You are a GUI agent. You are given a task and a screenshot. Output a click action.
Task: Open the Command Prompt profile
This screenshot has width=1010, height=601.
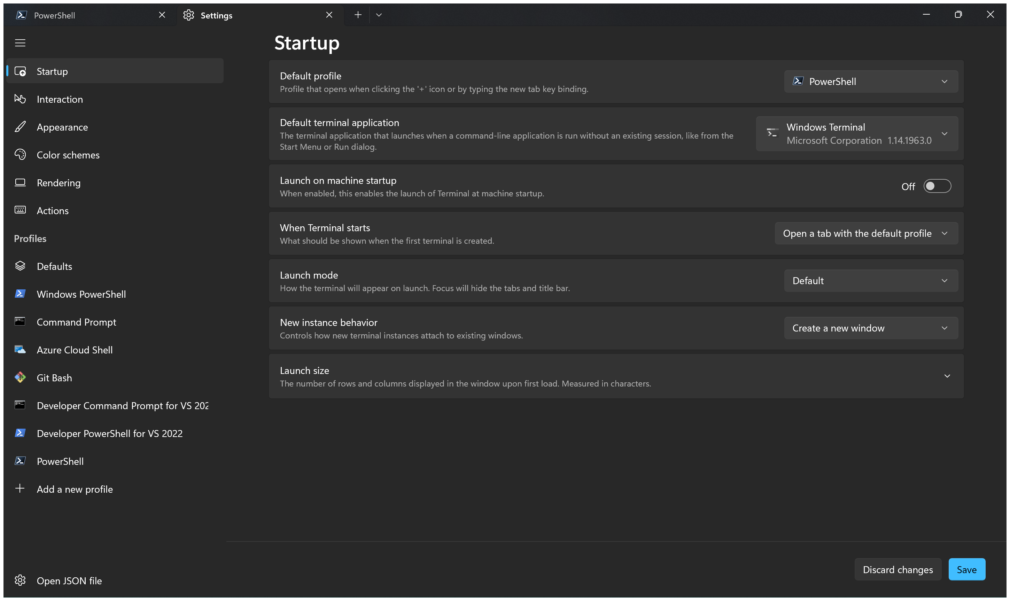pyautogui.click(x=76, y=322)
